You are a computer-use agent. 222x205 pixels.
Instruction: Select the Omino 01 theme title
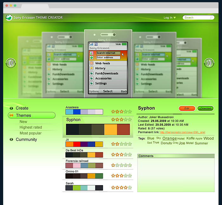coord(72,171)
